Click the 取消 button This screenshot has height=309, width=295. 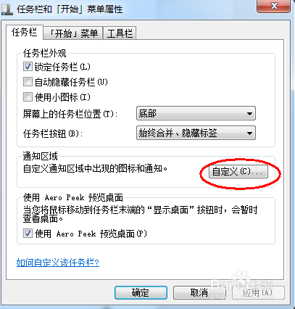click(199, 293)
